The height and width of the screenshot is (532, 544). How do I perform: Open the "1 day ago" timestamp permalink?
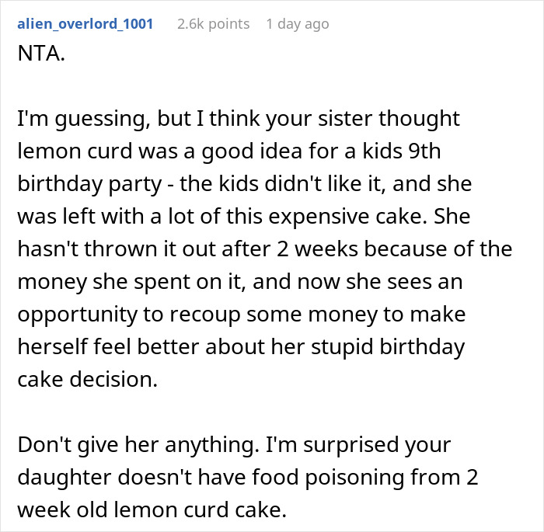(x=298, y=24)
